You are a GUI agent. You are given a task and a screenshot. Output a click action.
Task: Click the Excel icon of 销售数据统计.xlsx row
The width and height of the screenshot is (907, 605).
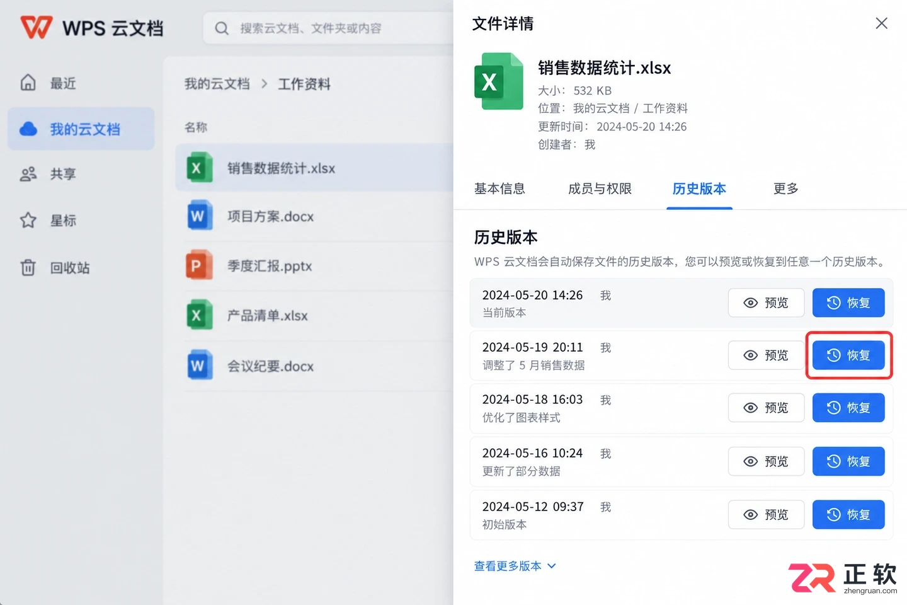coord(199,168)
